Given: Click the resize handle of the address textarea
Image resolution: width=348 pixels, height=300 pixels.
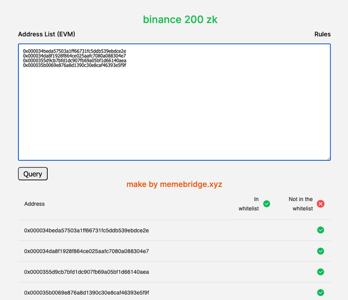Looking at the screenshot, I should [329, 158].
